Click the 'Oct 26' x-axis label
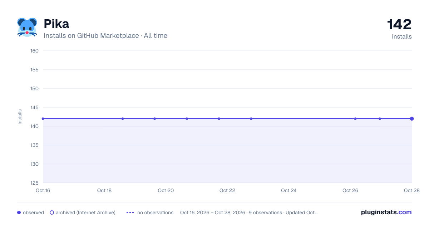 [350, 190]
